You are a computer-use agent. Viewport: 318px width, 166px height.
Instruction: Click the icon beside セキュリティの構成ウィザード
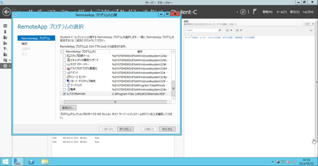[68, 60]
